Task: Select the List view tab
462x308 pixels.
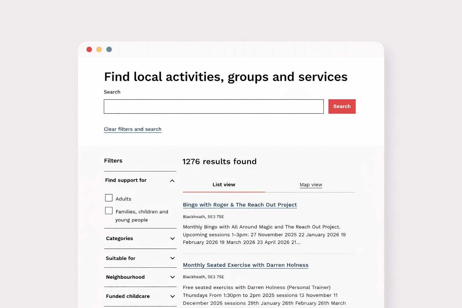Action: 224,185
